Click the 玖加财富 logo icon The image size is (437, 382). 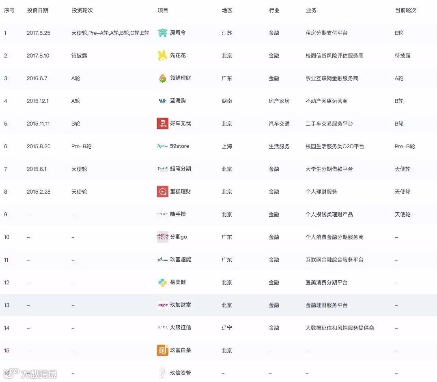(x=162, y=305)
